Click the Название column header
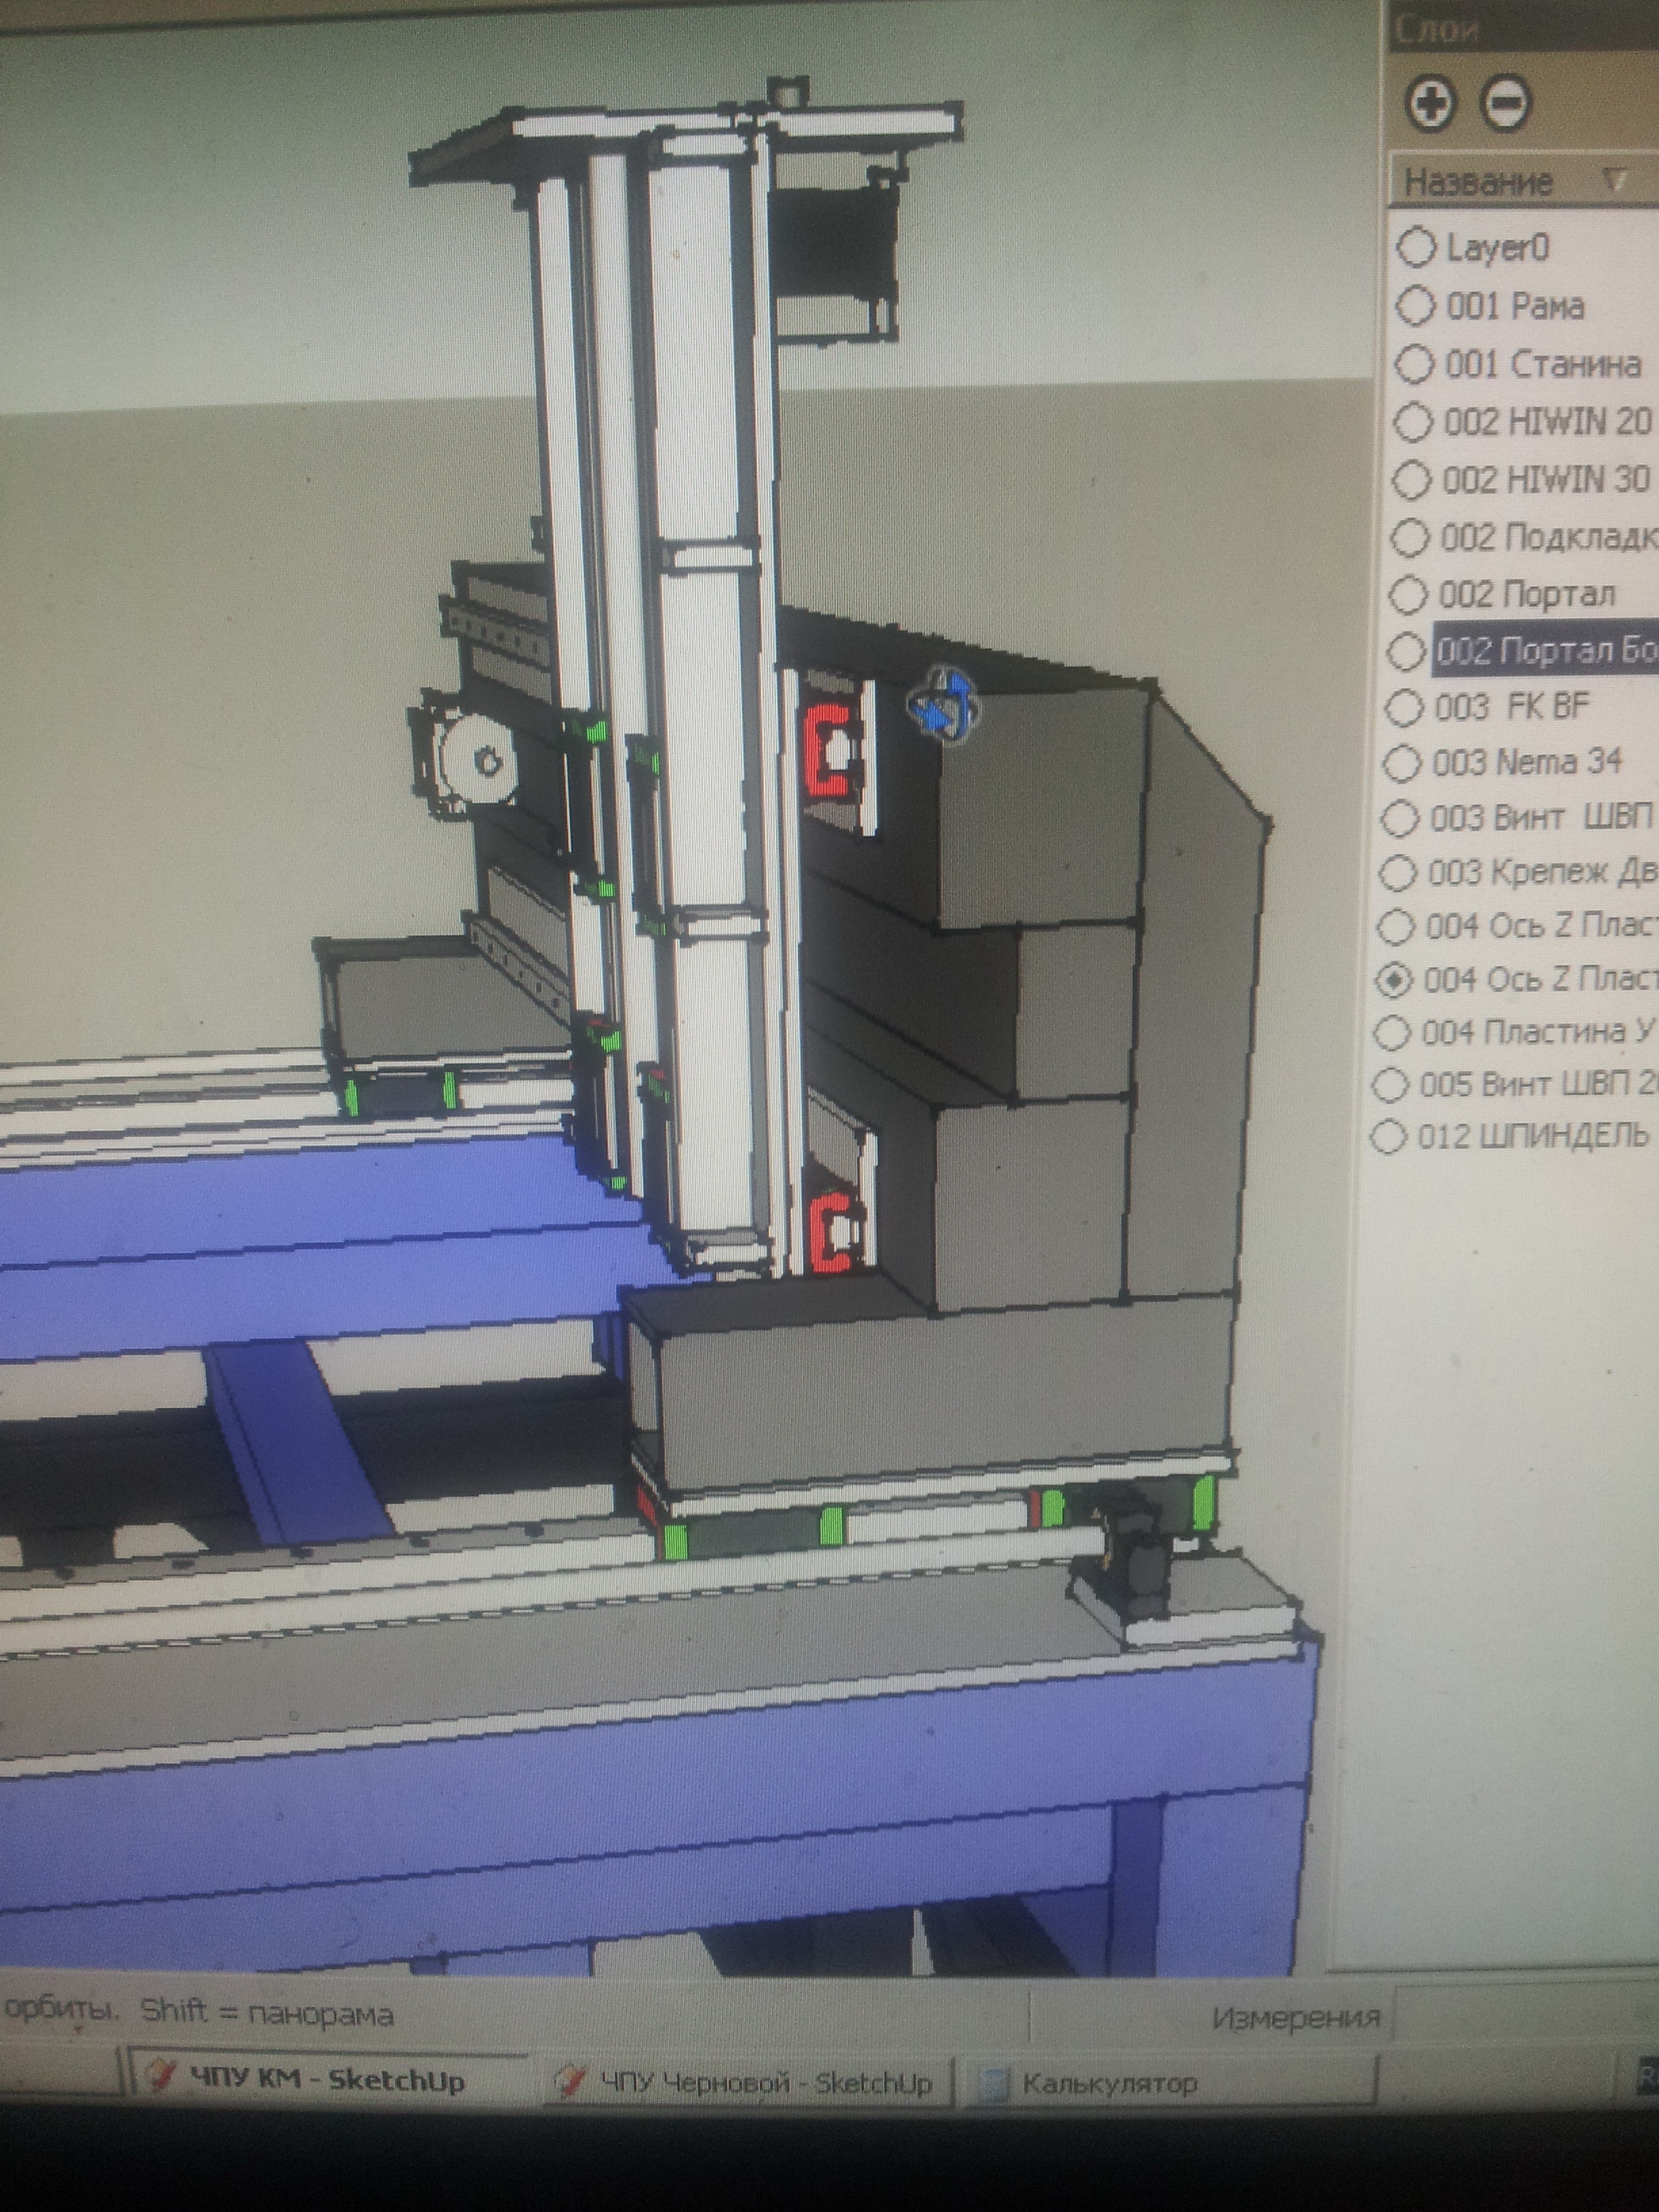This screenshot has height=2212, width=1659. tap(1478, 182)
